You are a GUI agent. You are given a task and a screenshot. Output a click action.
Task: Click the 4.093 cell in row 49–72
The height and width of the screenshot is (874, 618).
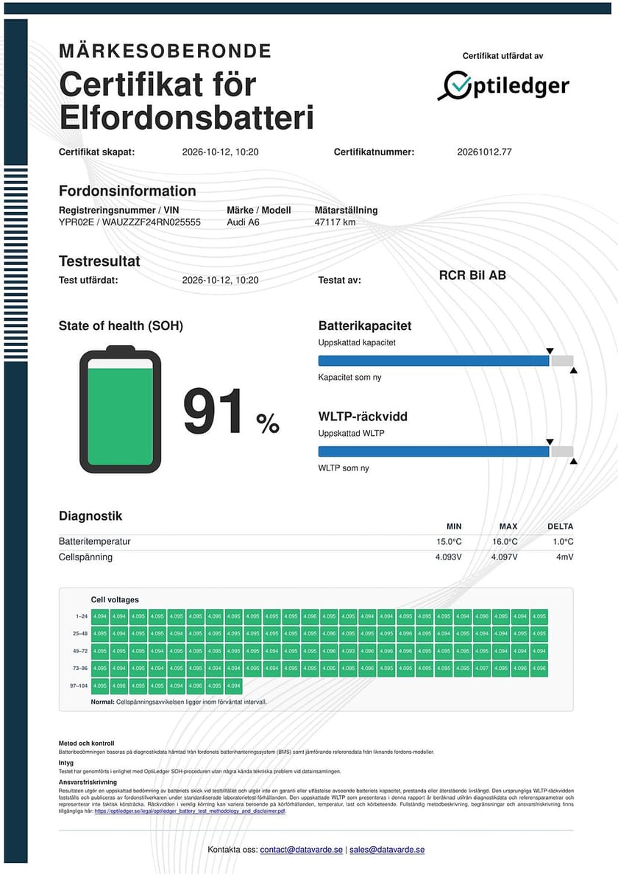(x=349, y=651)
